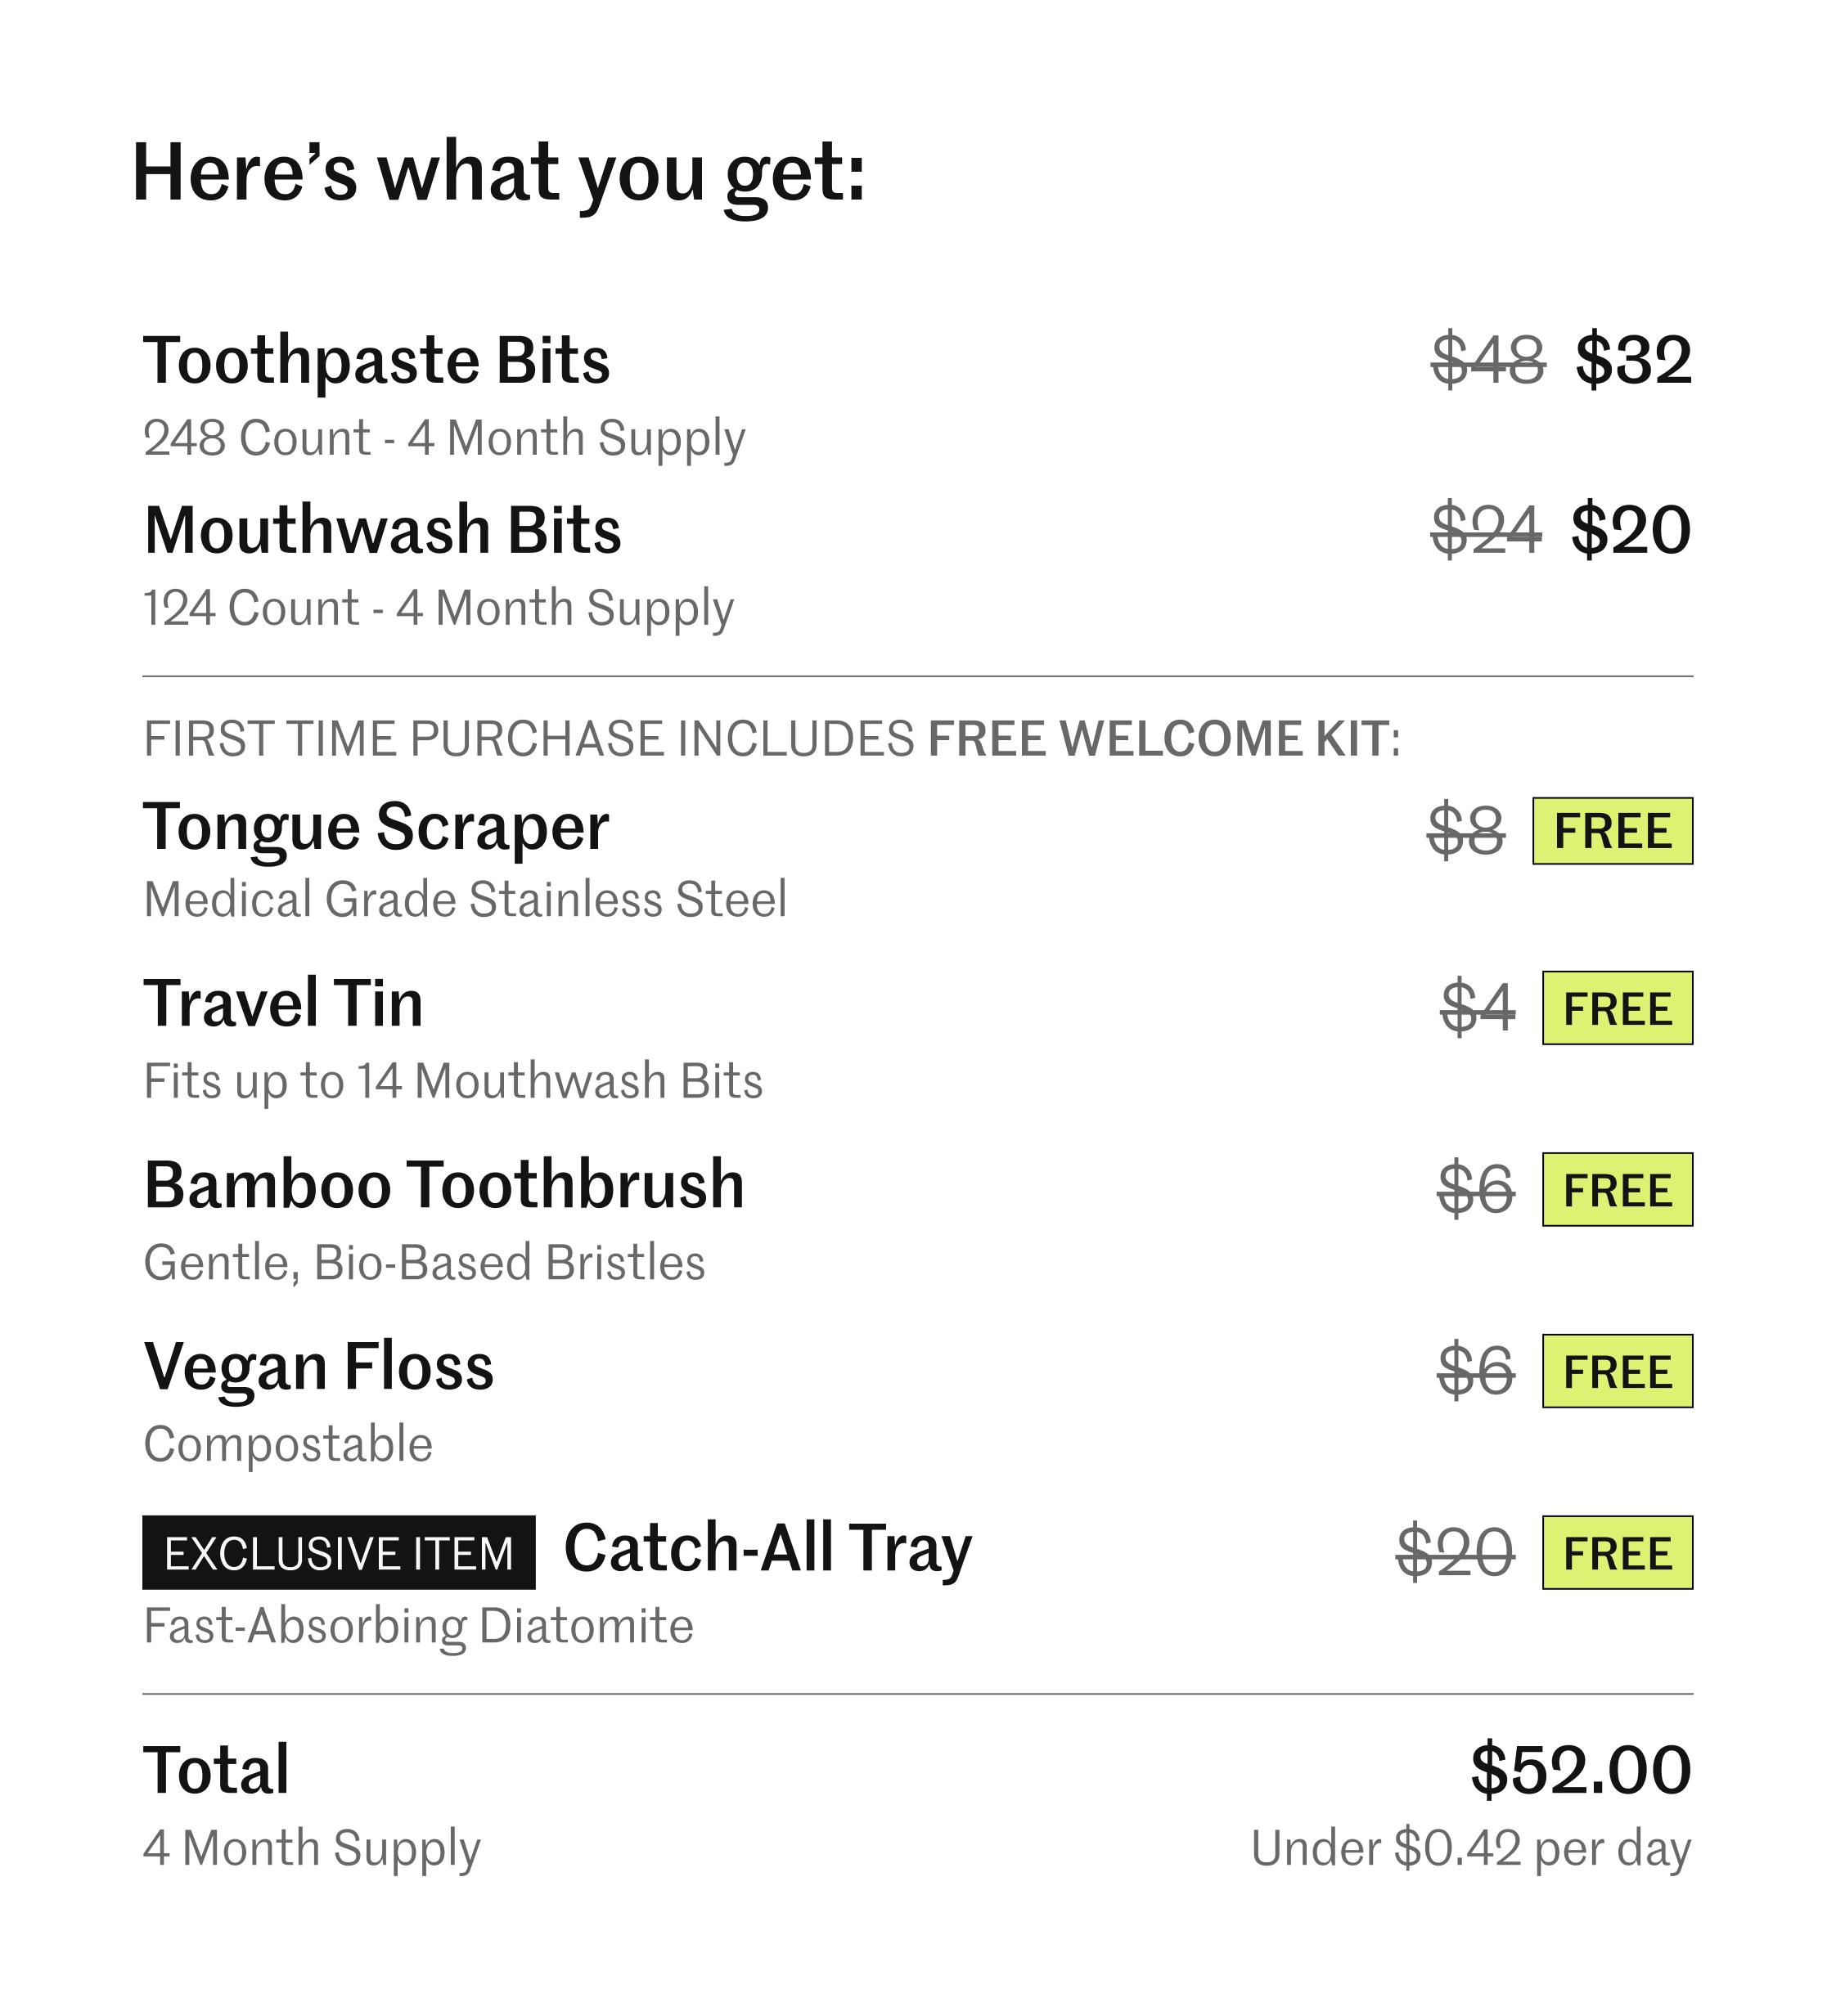Select the Vegan Floss item name
The width and height of the screenshot is (1836, 2016).
tap(318, 1367)
